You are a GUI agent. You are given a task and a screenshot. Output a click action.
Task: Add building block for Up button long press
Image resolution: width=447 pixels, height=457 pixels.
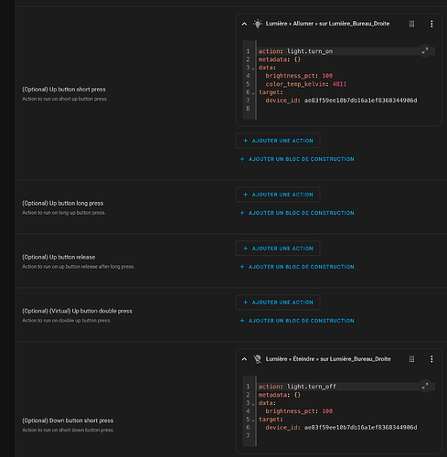point(297,213)
